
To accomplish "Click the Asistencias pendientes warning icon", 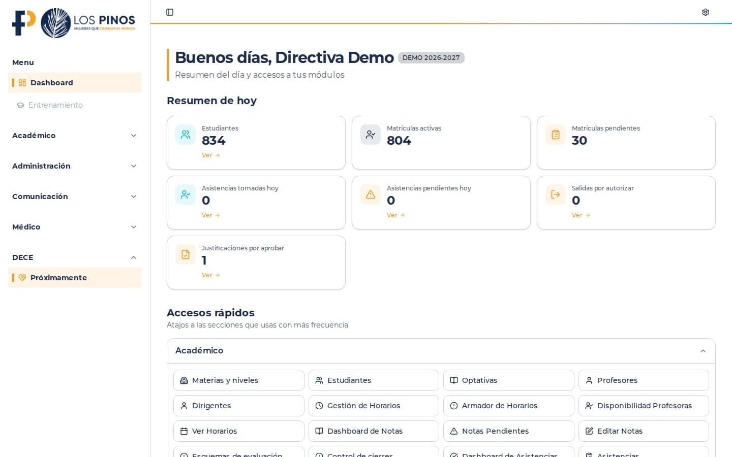I will click(x=371, y=194).
